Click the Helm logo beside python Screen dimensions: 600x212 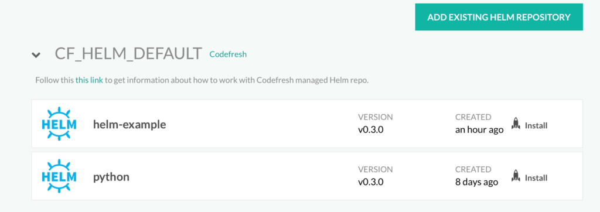pos(59,176)
